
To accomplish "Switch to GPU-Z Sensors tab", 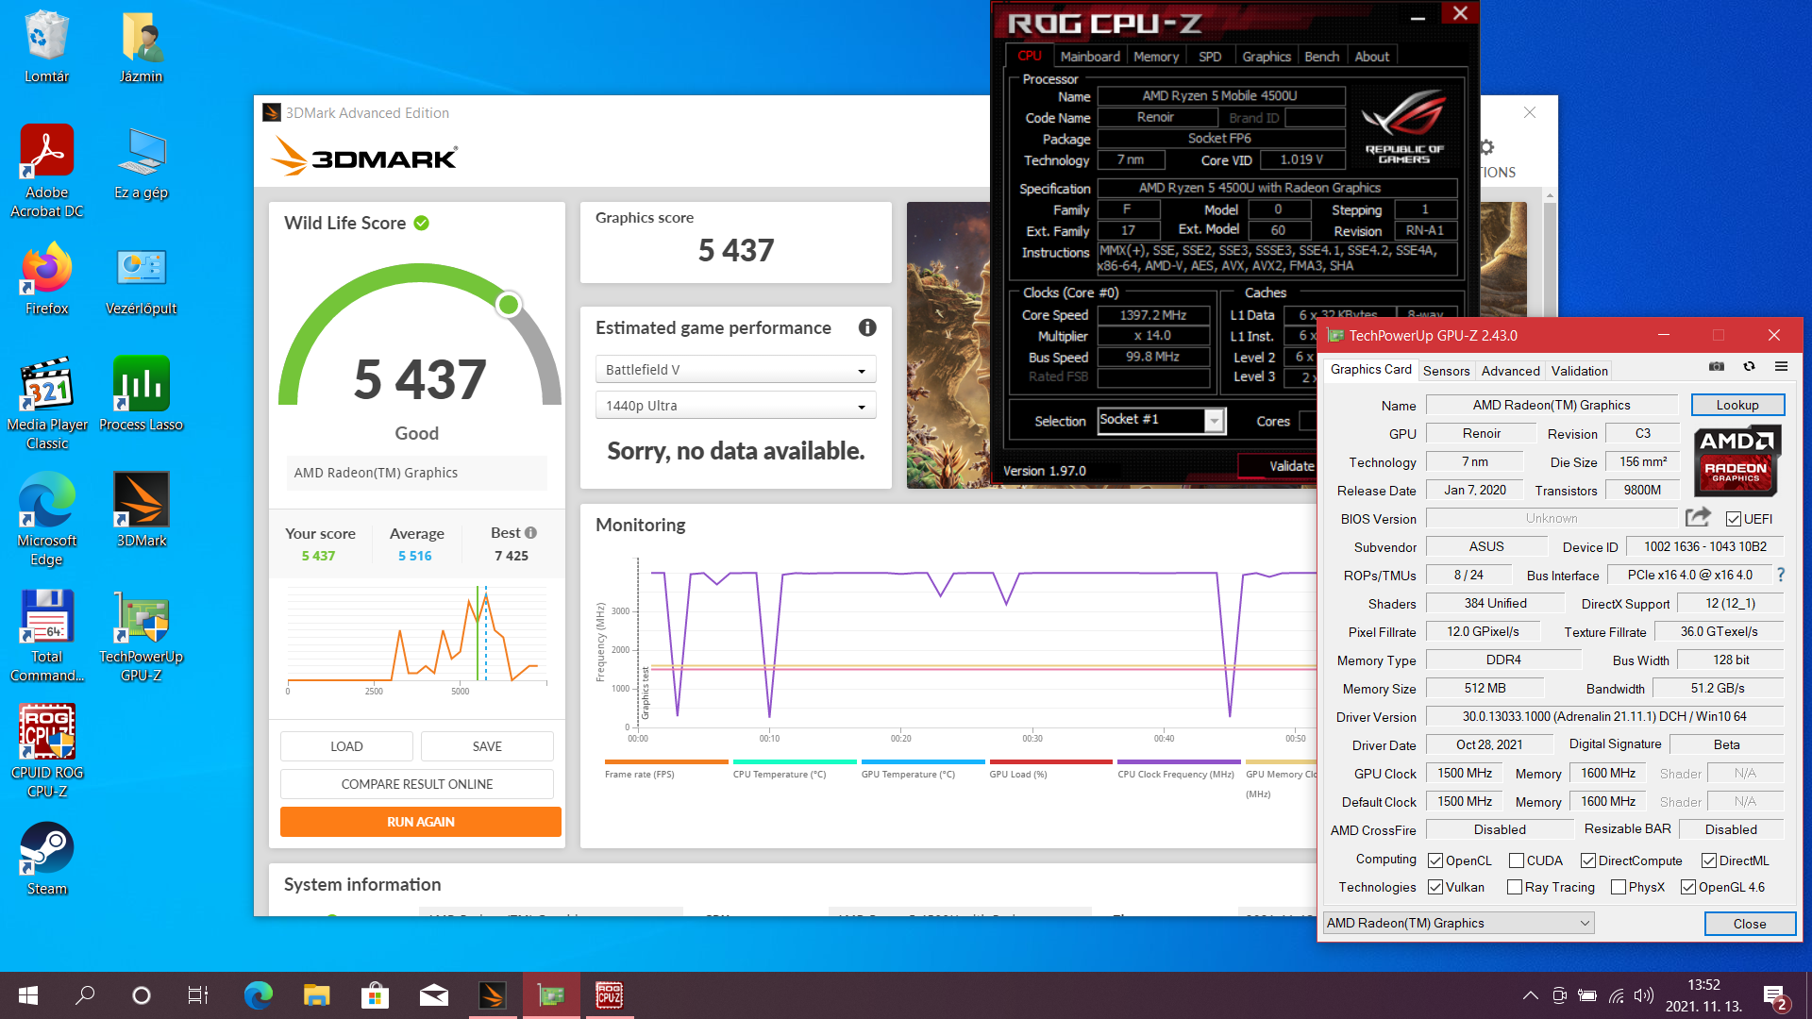I will [x=1447, y=371].
